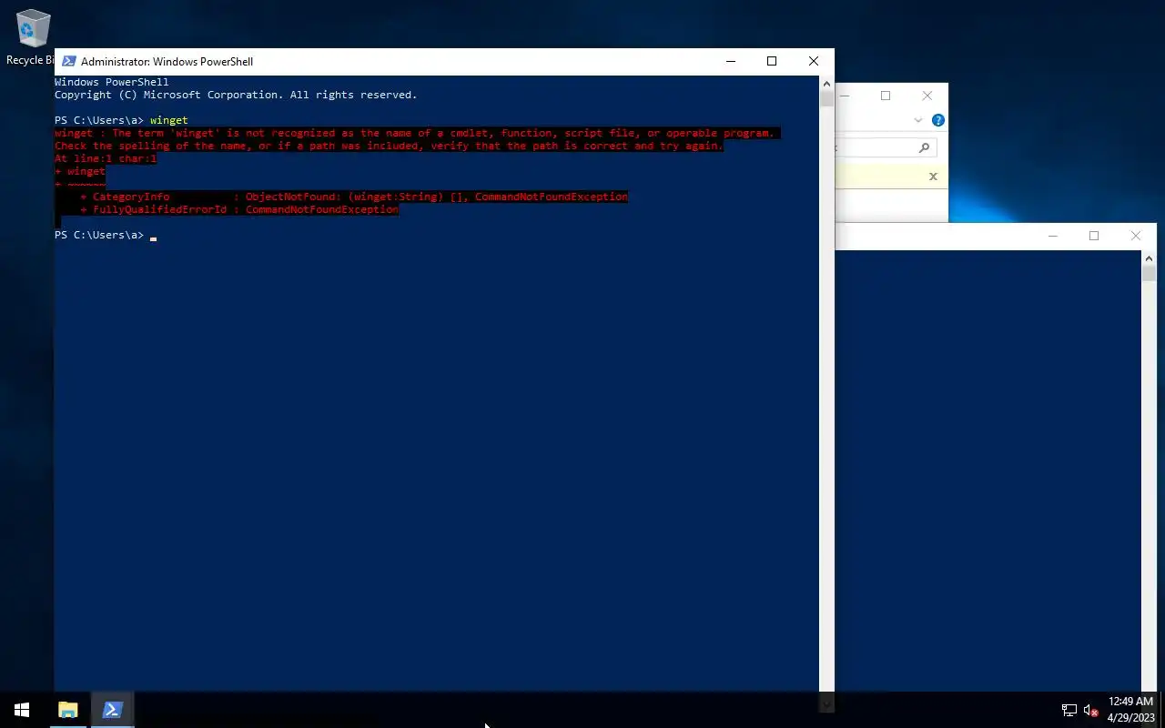
Task: Close the Administrator PowerShell window
Action: 814,61
